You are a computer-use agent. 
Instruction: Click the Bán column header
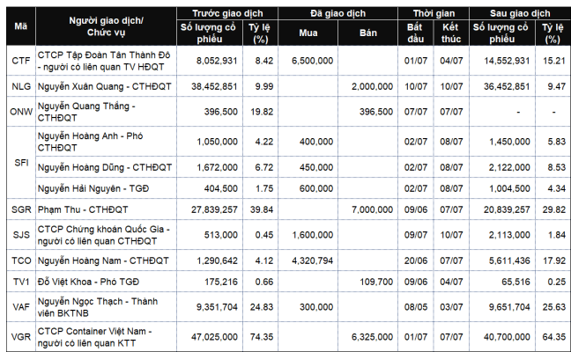(367, 33)
